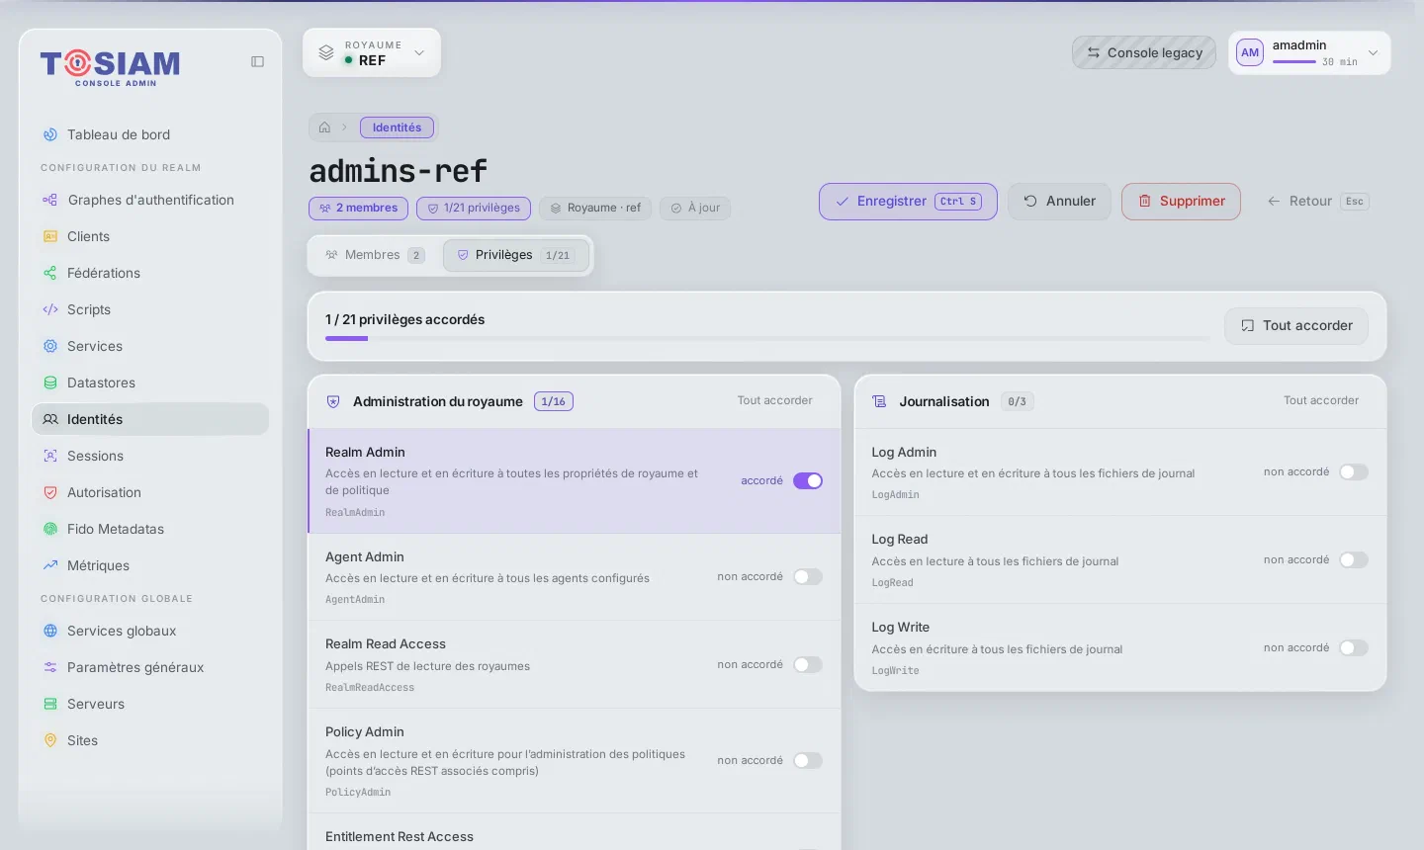Image resolution: width=1424 pixels, height=850 pixels.
Task: Click the realm layers icon
Action: pos(326,52)
